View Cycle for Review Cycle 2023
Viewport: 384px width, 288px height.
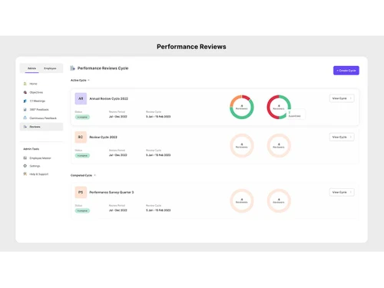(342, 137)
